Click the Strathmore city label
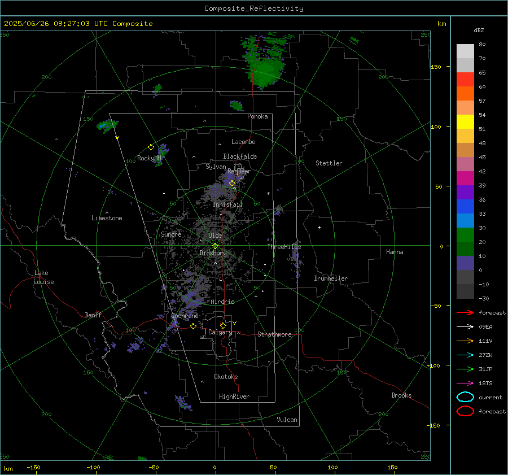508x475 pixels. point(274,334)
